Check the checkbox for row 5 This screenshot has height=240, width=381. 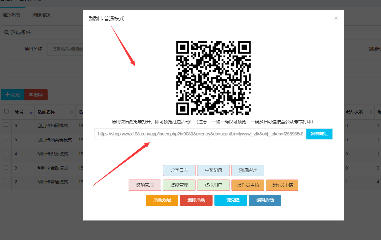click(x=6, y=139)
